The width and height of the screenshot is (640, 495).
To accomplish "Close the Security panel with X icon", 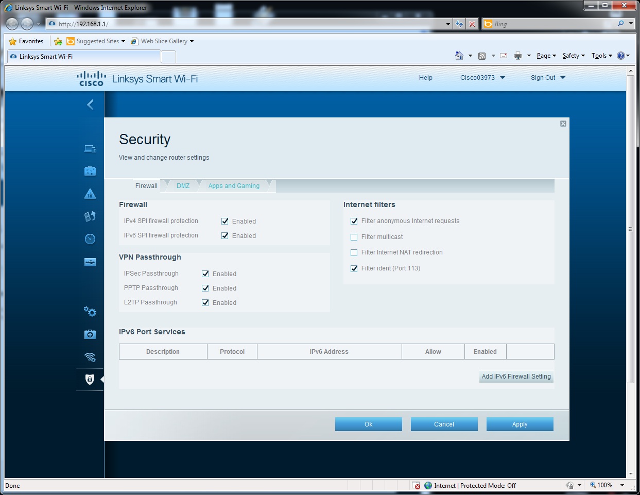I will point(563,124).
